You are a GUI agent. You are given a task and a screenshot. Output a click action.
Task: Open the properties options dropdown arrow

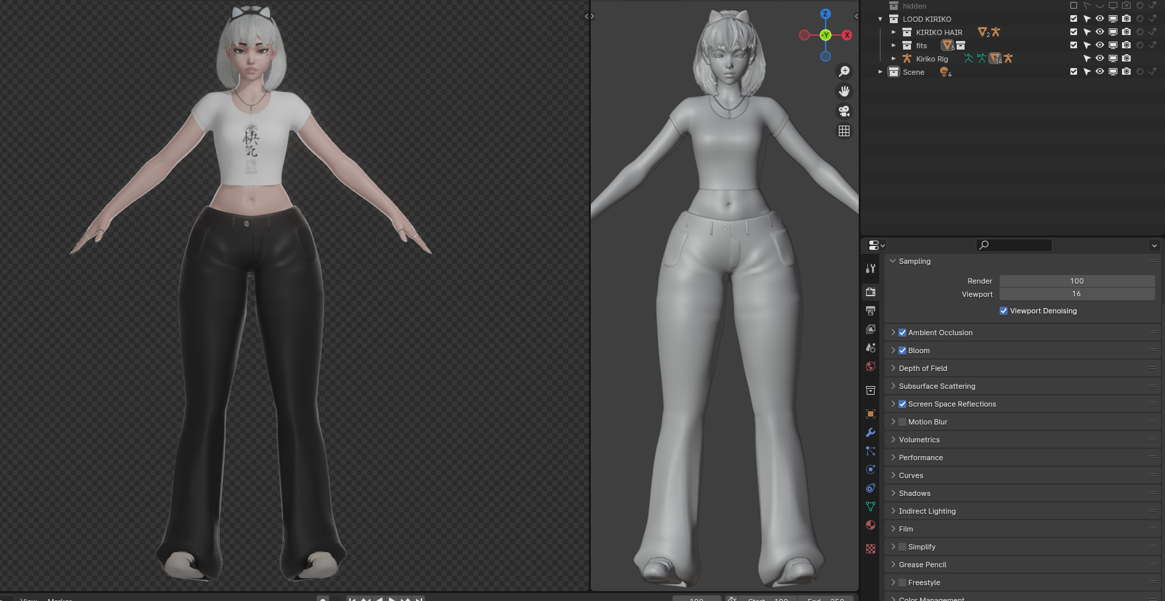(1154, 245)
